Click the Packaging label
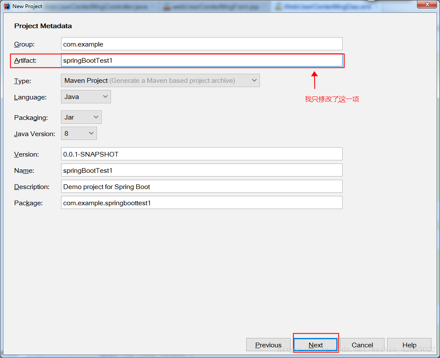 click(x=31, y=118)
